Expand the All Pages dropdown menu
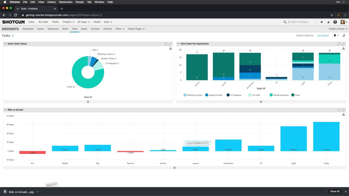The height and width of the screenshot is (196, 349). point(83,22)
